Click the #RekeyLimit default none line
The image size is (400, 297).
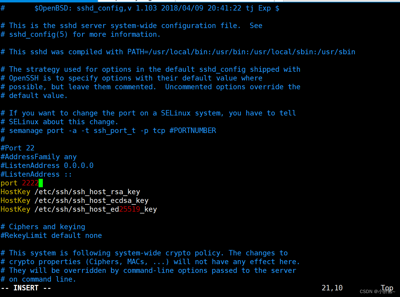coord(51,235)
